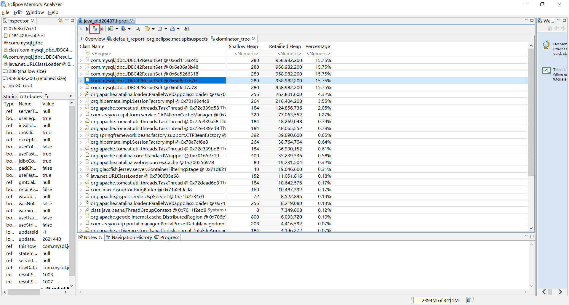Screen dimensions: 569x305
Task: Click the heap dump Overview info icon
Action: tap(81, 29)
